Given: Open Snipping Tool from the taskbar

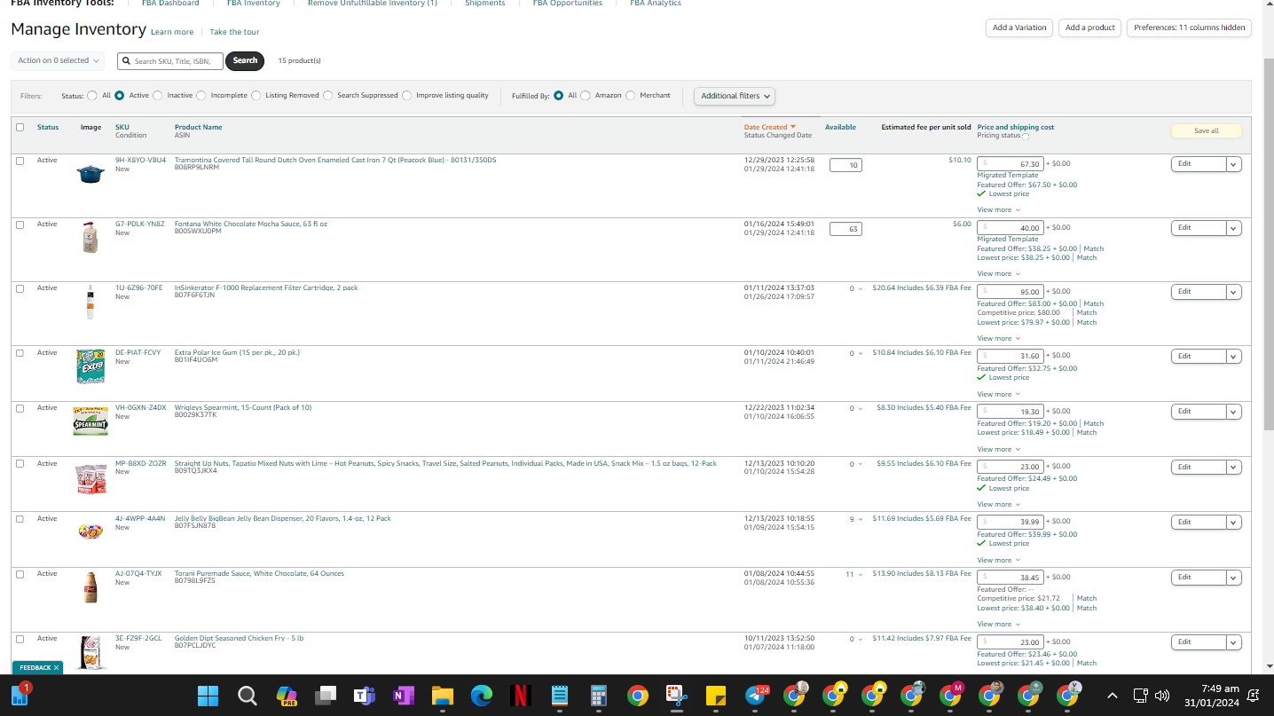Looking at the screenshot, I should tap(677, 696).
